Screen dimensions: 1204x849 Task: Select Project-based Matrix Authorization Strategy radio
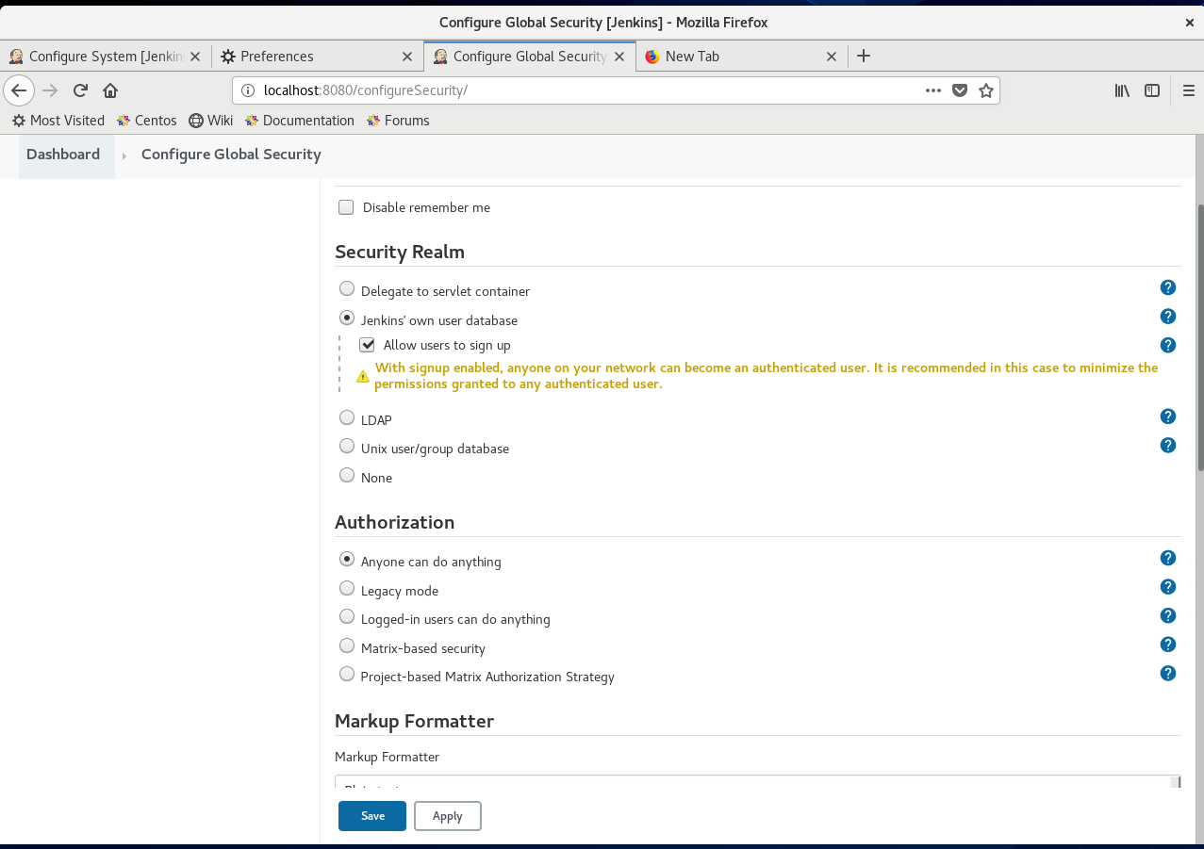coord(347,675)
